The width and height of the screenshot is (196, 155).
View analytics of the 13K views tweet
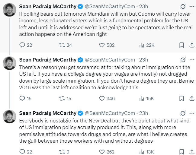click(142, 152)
